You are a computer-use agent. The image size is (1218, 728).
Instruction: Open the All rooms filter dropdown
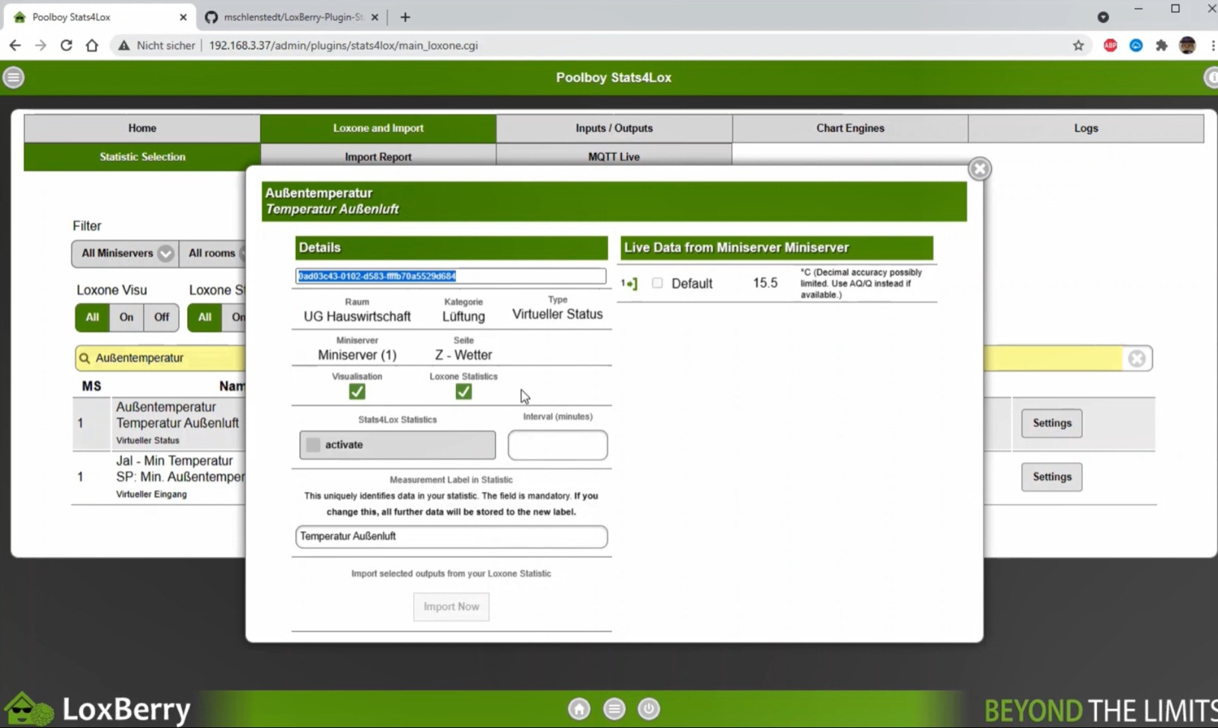coord(213,254)
